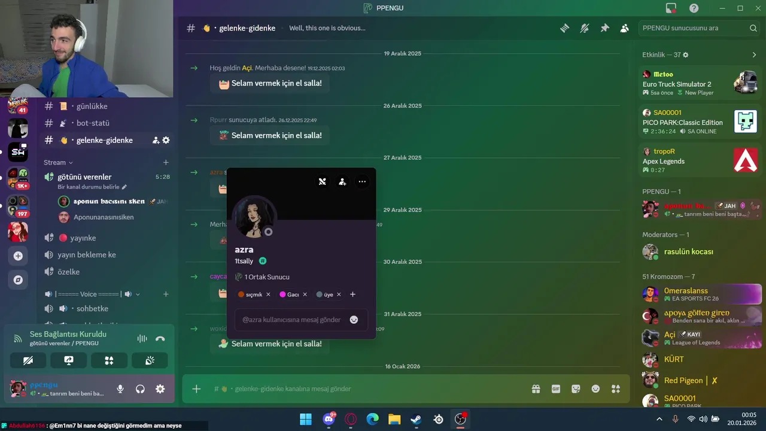The image size is (766, 431).
Task: Open Windows Start button
Action: [306, 419]
